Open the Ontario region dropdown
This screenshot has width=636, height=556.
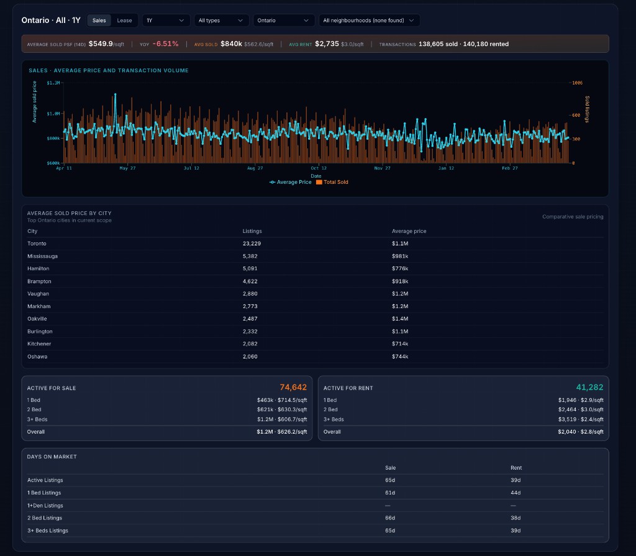click(x=283, y=21)
